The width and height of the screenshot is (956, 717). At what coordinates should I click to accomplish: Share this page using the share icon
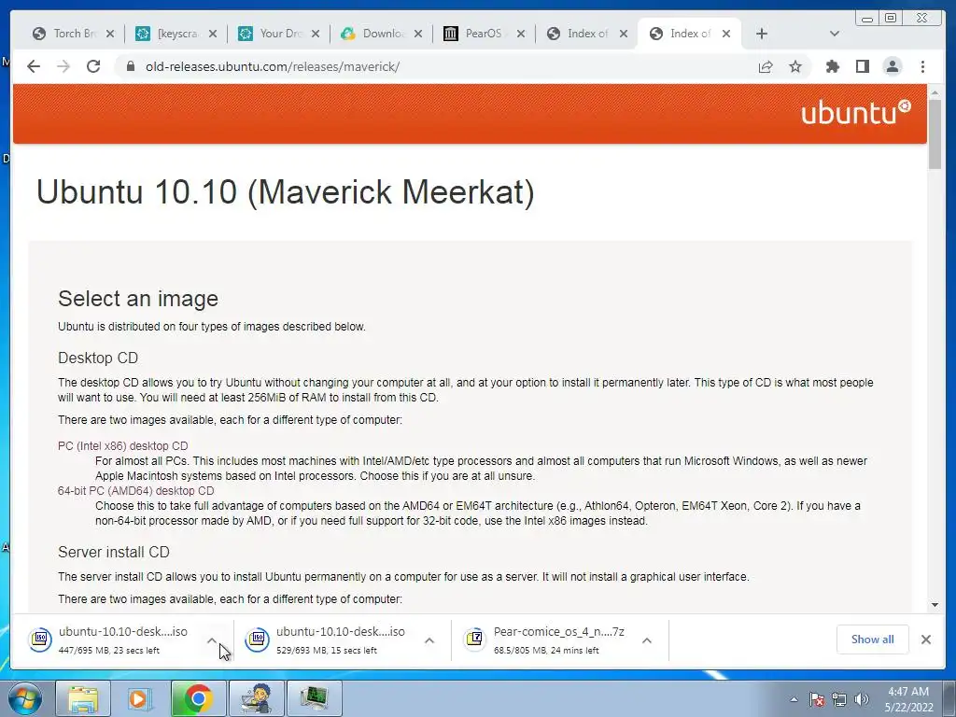[766, 66]
